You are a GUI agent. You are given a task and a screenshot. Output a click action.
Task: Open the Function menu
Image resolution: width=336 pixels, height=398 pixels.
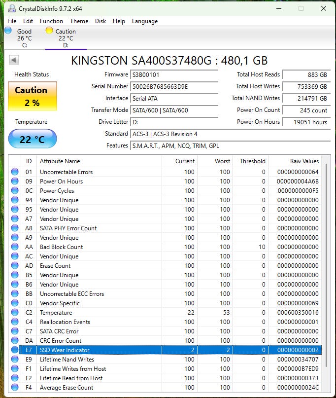pyautogui.click(x=51, y=21)
